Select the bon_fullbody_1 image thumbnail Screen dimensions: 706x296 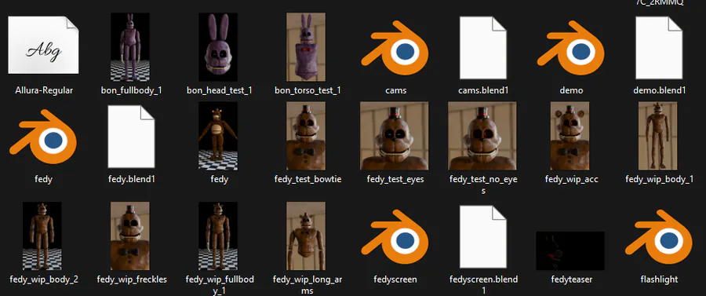(x=130, y=47)
